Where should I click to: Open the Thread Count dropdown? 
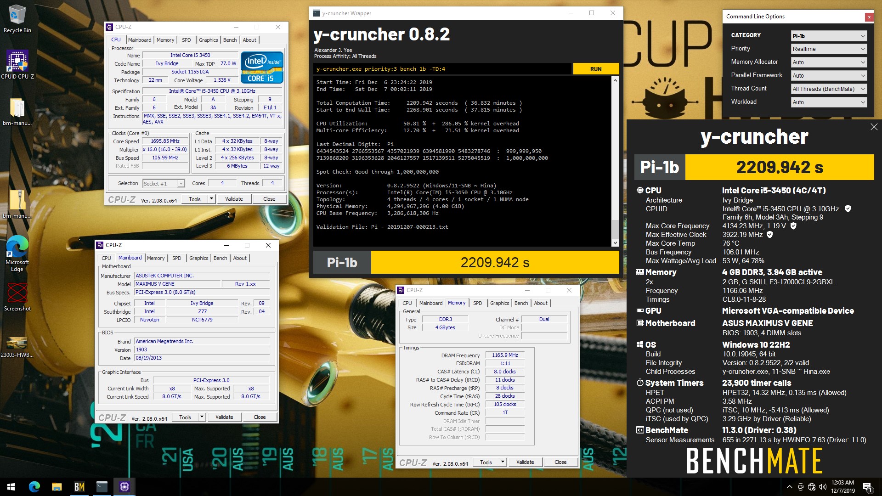[829, 89]
